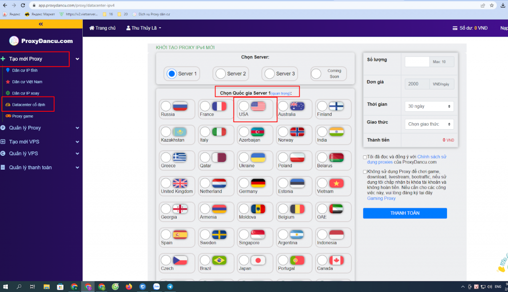The image size is (508, 292).
Task: Click the Belgium flag icon
Action: (x=297, y=209)
